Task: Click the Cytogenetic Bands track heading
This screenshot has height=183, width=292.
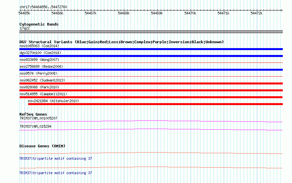Action: coord(39,24)
